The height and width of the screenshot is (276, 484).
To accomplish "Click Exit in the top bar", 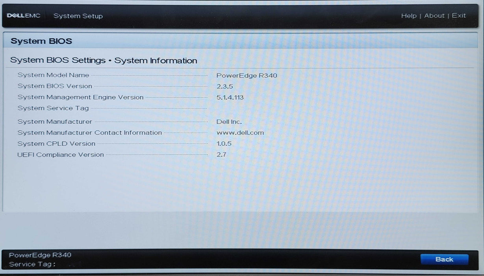I will 459,16.
